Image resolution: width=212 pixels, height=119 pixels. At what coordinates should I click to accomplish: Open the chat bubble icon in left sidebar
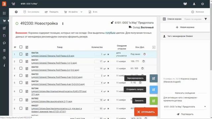(x=4, y=43)
